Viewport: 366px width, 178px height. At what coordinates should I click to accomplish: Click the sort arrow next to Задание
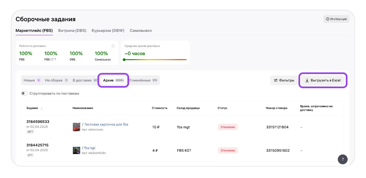coord(42,108)
